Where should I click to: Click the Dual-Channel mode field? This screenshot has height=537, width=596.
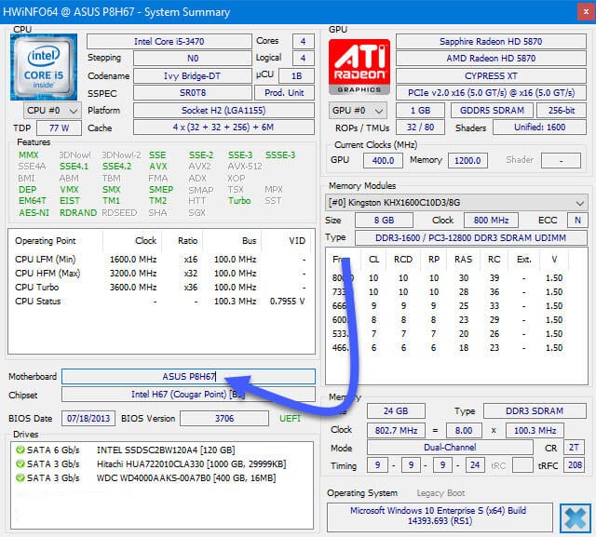[450, 448]
